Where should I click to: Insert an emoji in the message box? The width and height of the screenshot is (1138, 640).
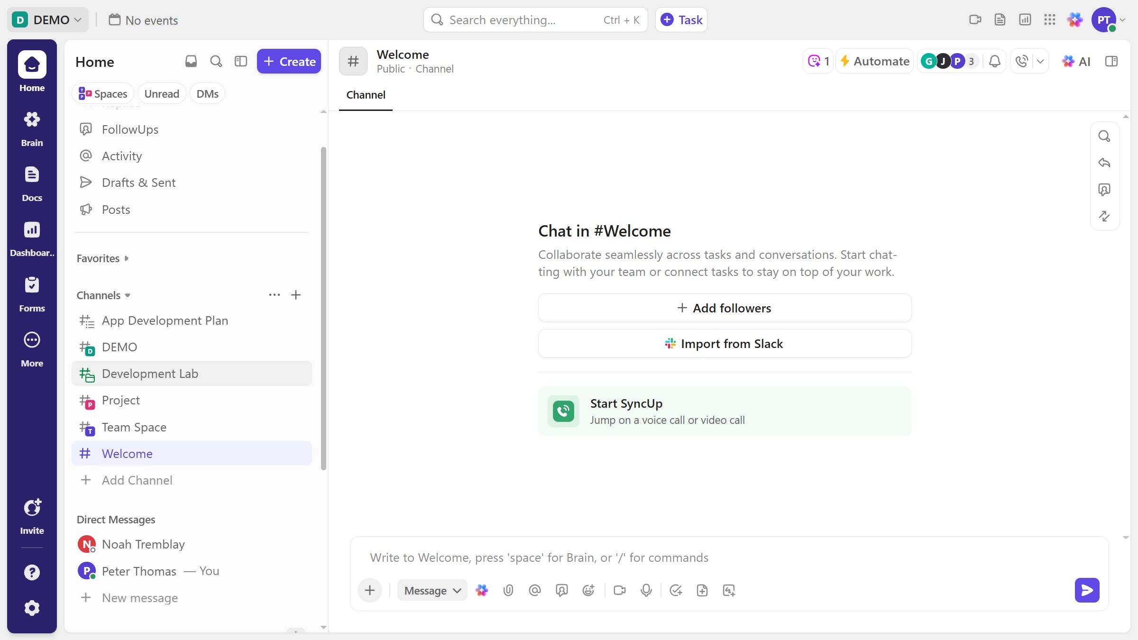click(x=588, y=590)
